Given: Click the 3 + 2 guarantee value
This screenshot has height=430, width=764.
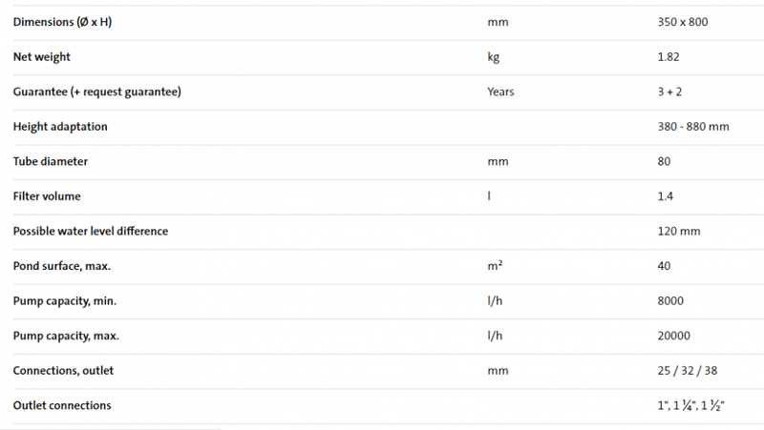Looking at the screenshot, I should [671, 92].
